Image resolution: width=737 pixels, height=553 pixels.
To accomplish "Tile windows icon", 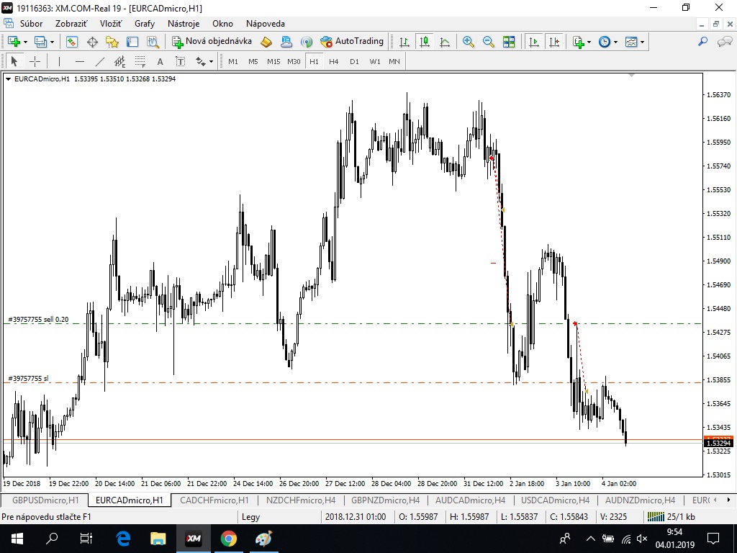I will coord(509,42).
